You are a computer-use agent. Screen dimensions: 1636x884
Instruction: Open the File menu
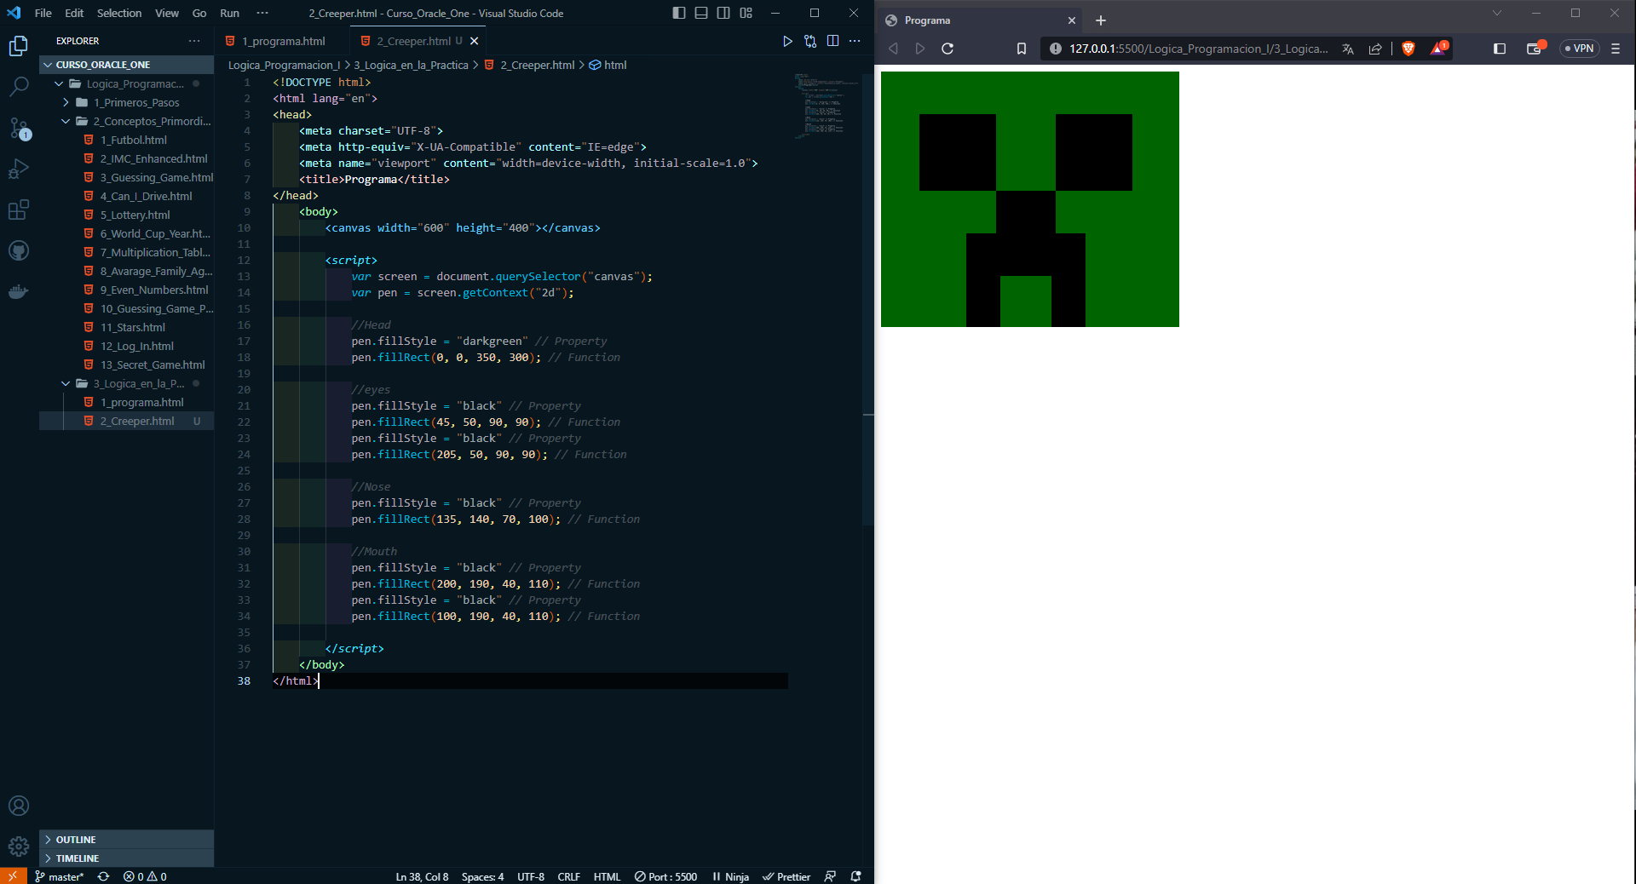click(43, 13)
